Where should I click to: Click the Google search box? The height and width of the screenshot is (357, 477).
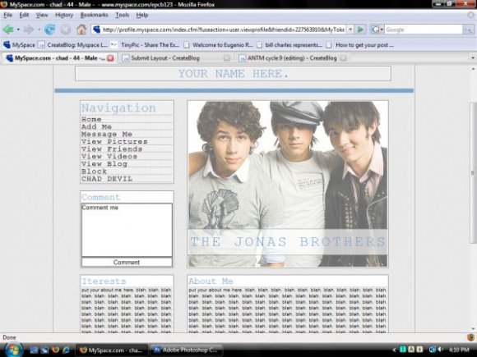424,30
